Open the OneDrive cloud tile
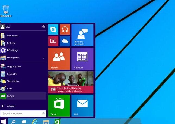 [65, 41]
